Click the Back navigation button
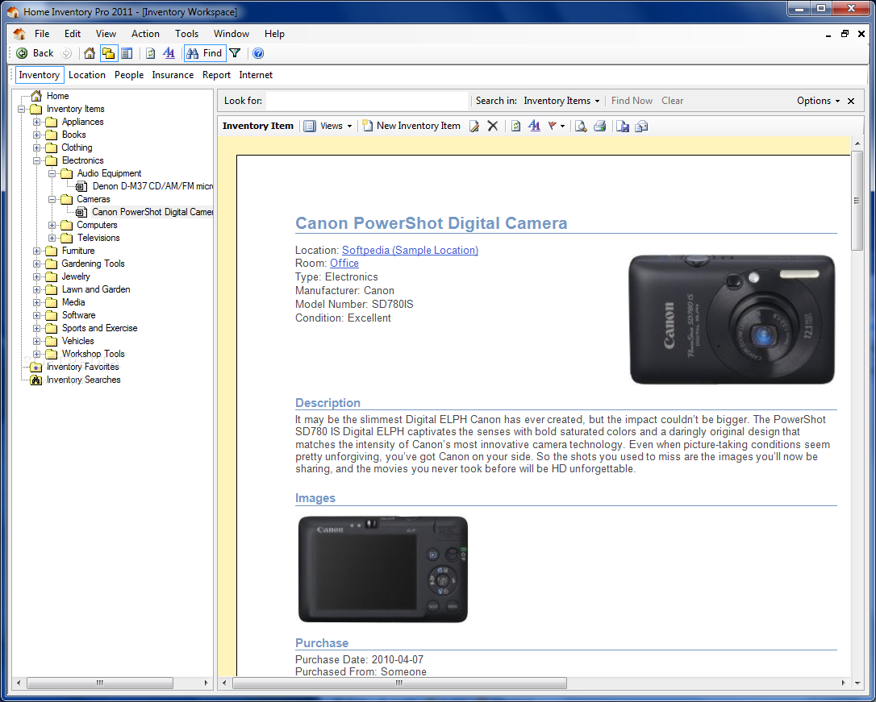 click(x=35, y=53)
